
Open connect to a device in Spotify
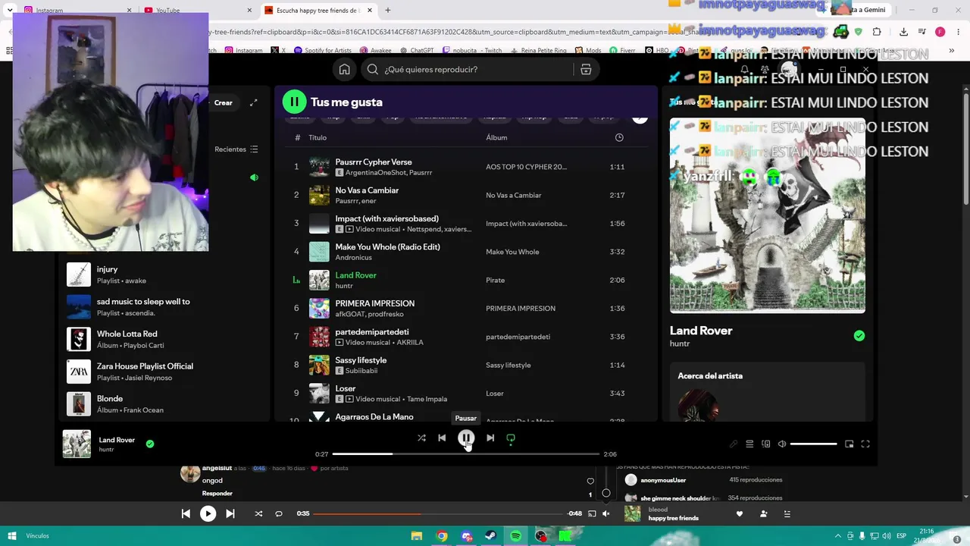[x=766, y=444]
